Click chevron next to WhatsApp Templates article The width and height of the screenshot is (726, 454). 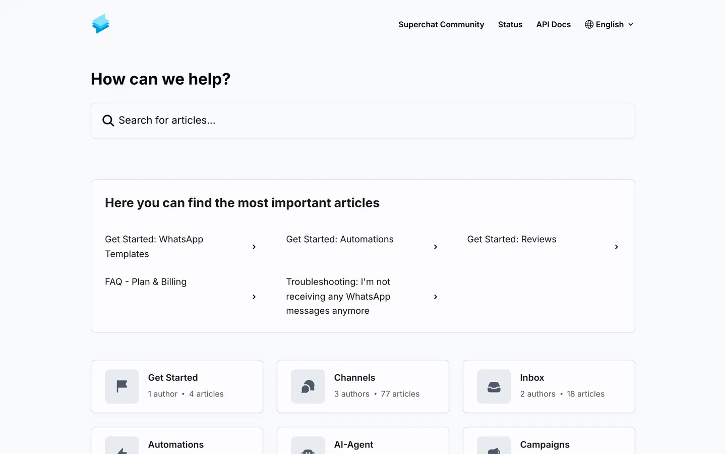[254, 247]
